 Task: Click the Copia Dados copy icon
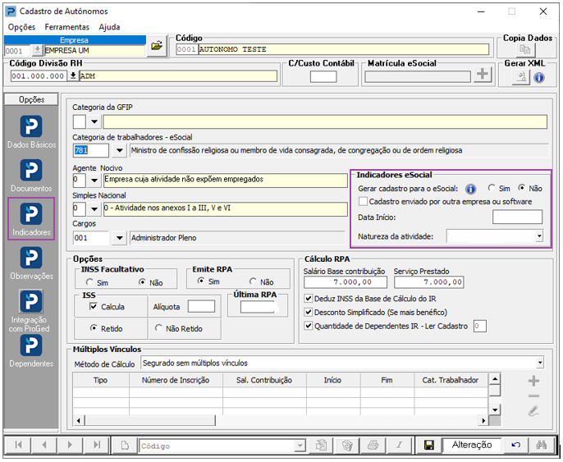click(524, 49)
